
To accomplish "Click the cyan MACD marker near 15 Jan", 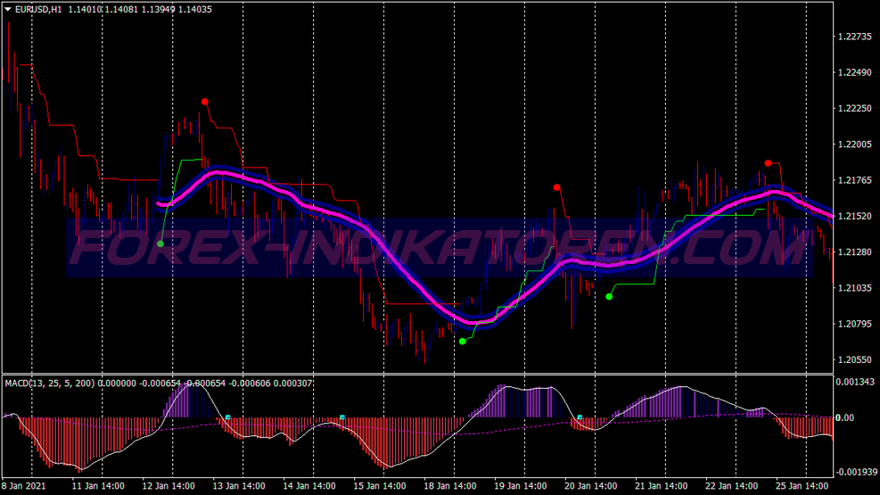I will pos(342,417).
